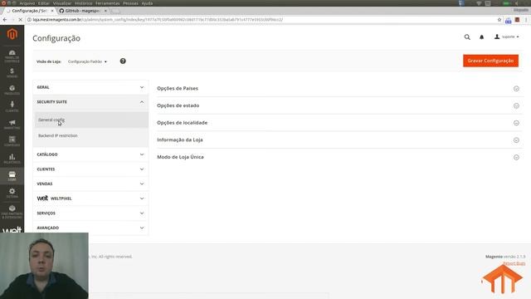Close the GitHub browser tab

(x=105, y=11)
